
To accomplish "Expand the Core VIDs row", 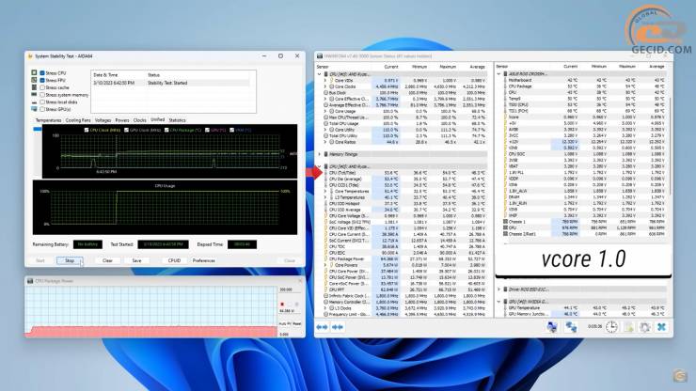I will (x=325, y=80).
